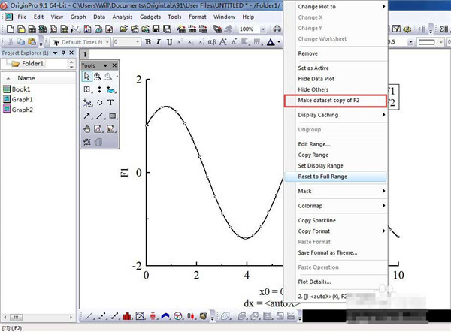Open the font name dropdown
This screenshot has height=332, width=451.
point(107,42)
